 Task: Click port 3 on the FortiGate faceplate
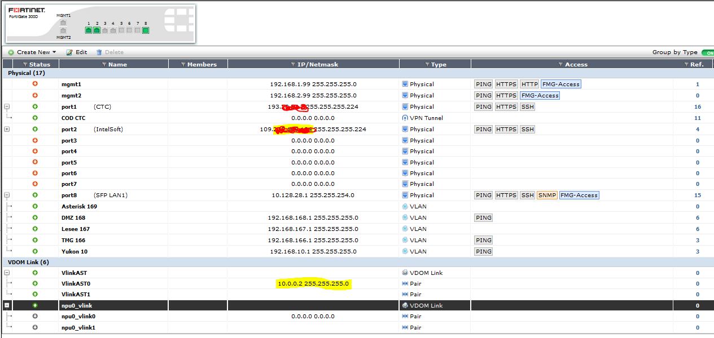(x=105, y=30)
